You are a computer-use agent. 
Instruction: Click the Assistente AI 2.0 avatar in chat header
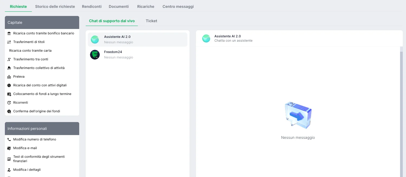point(206,38)
